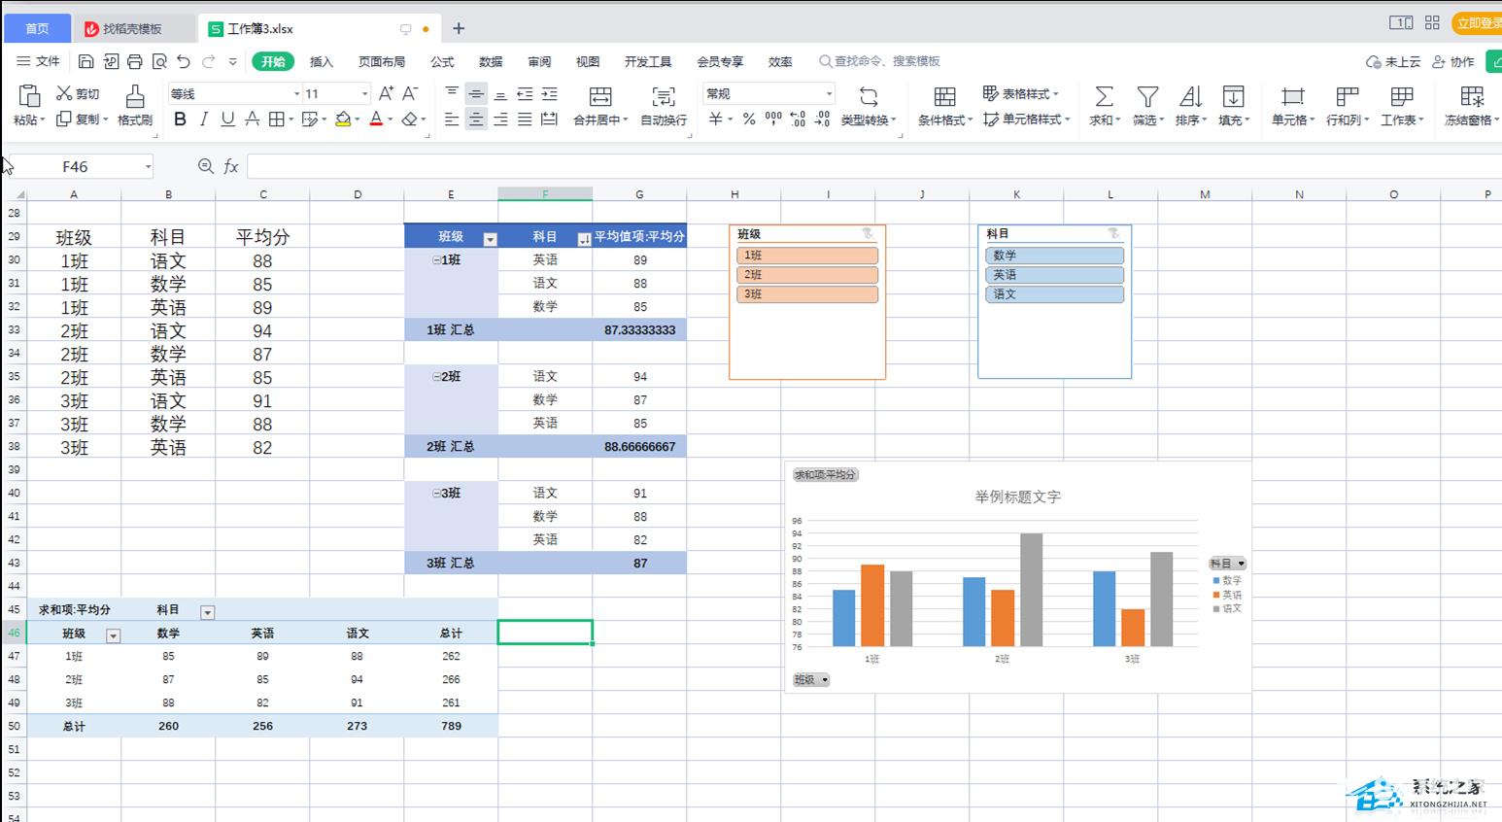Open 班级 dropdown button under chart

tap(811, 680)
